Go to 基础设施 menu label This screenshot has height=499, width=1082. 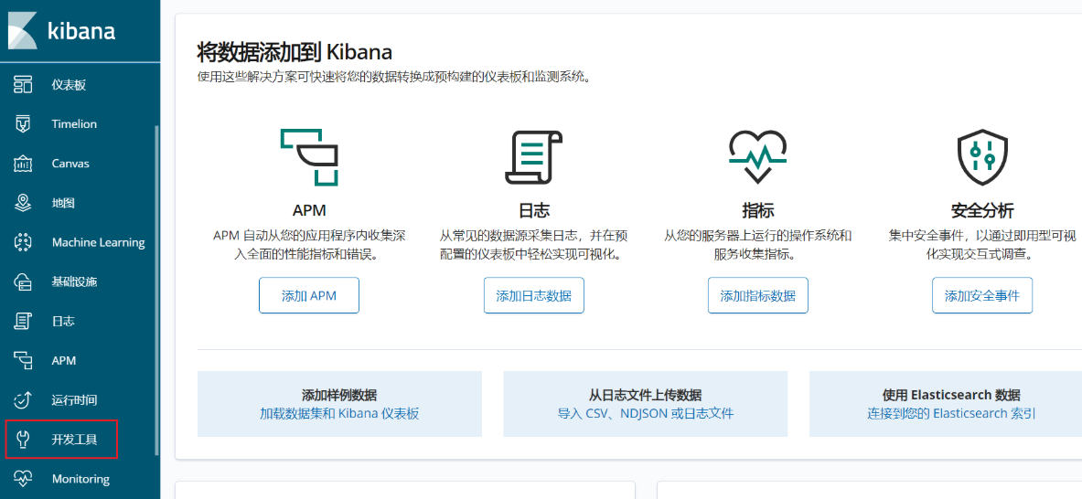click(x=74, y=281)
